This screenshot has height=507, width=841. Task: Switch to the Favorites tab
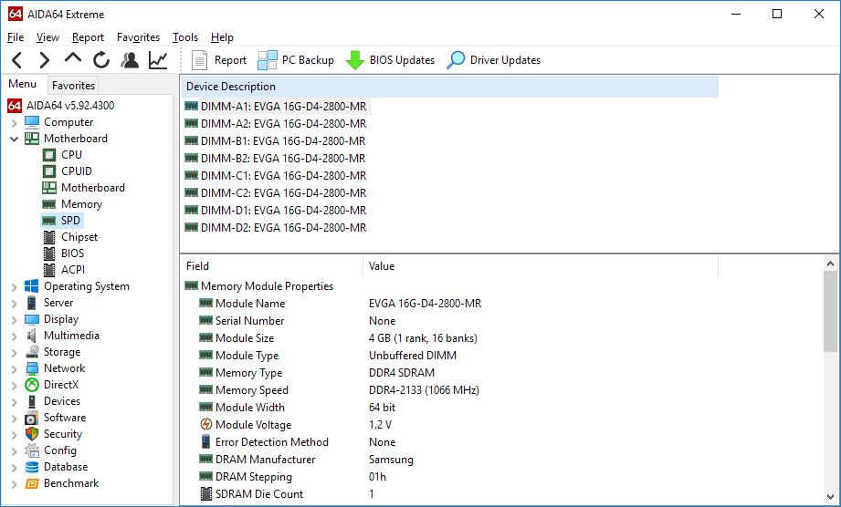point(73,85)
